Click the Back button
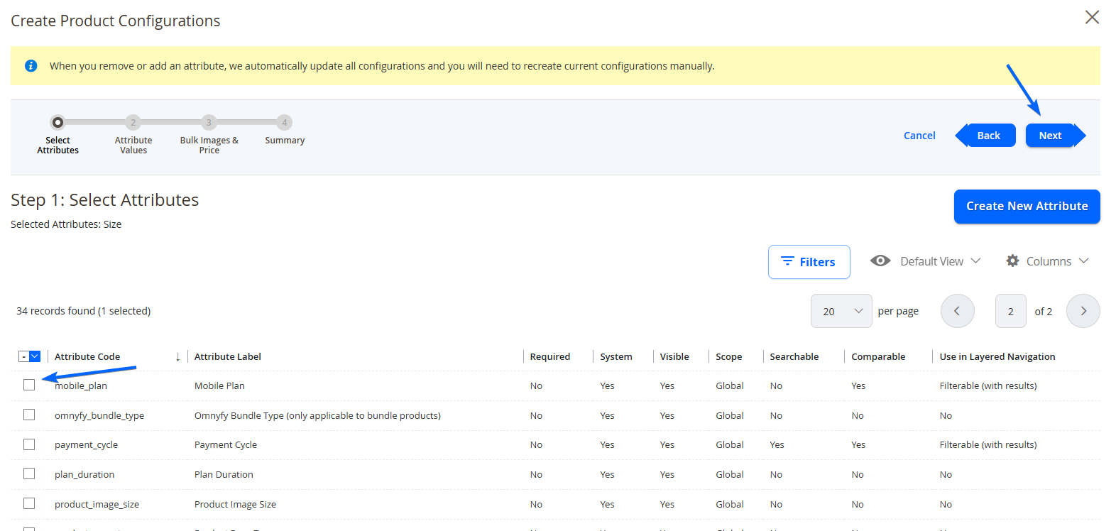This screenshot has height=531, width=1116. pyautogui.click(x=985, y=136)
